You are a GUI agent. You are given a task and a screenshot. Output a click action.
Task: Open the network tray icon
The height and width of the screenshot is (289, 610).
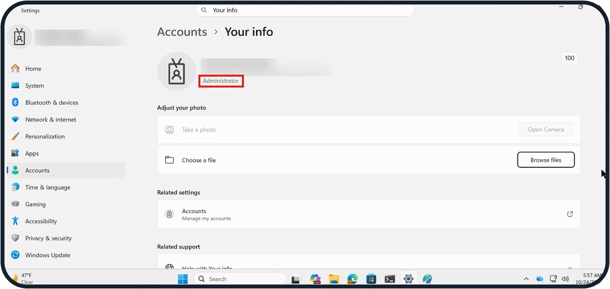(553, 279)
